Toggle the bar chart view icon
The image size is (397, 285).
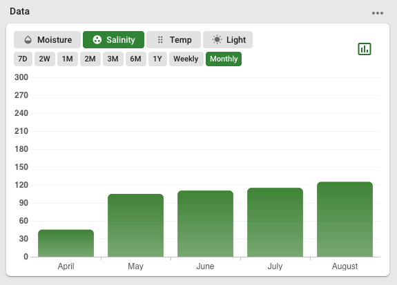pyautogui.click(x=365, y=49)
